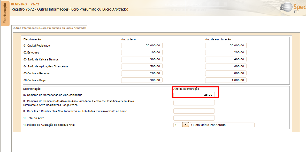Click empty Receitas e Rendimentos Não Tributáveis field
Screen dimensions: 306x152
194,111
